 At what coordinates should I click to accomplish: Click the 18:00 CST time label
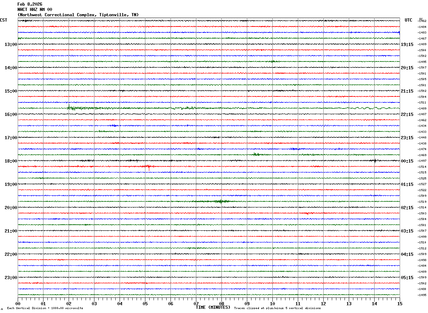[x=11, y=161]
